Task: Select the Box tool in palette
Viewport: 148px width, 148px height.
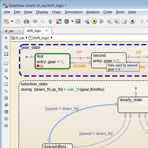Action: pos(6,84)
